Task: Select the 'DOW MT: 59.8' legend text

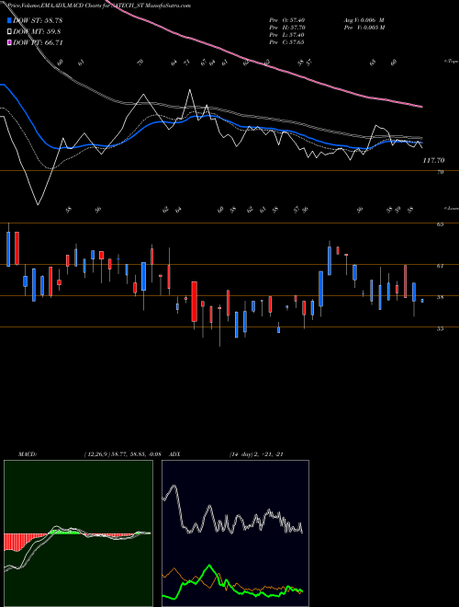Action: (37, 32)
